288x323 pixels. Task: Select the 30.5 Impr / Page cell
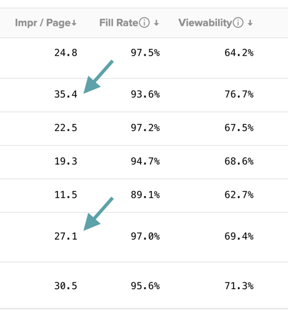tap(66, 286)
